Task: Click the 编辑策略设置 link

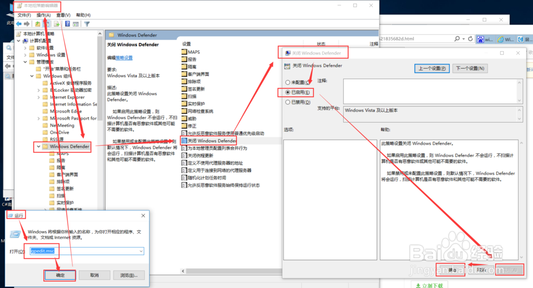Action: tap(124, 57)
